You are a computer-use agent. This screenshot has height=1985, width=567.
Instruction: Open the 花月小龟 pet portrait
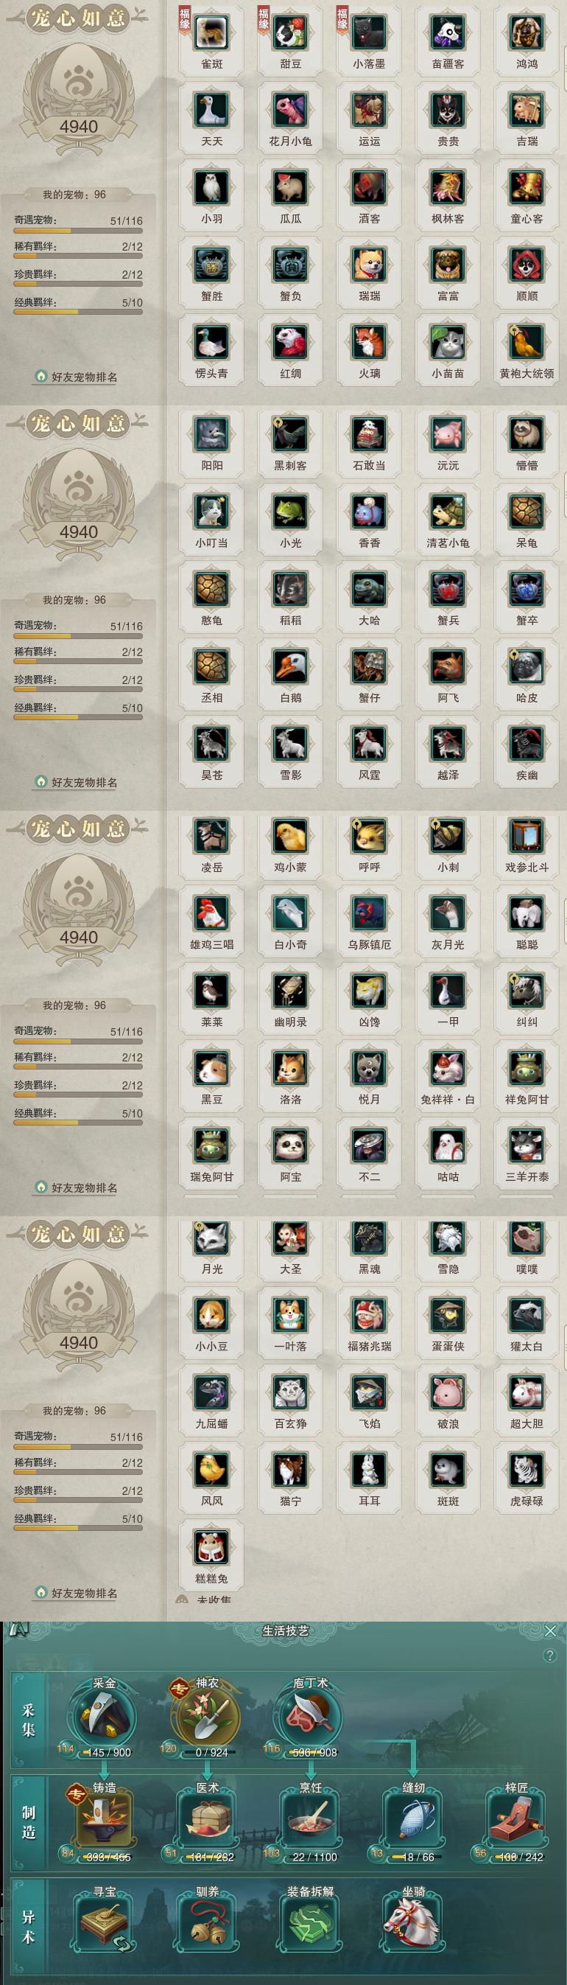(290, 110)
